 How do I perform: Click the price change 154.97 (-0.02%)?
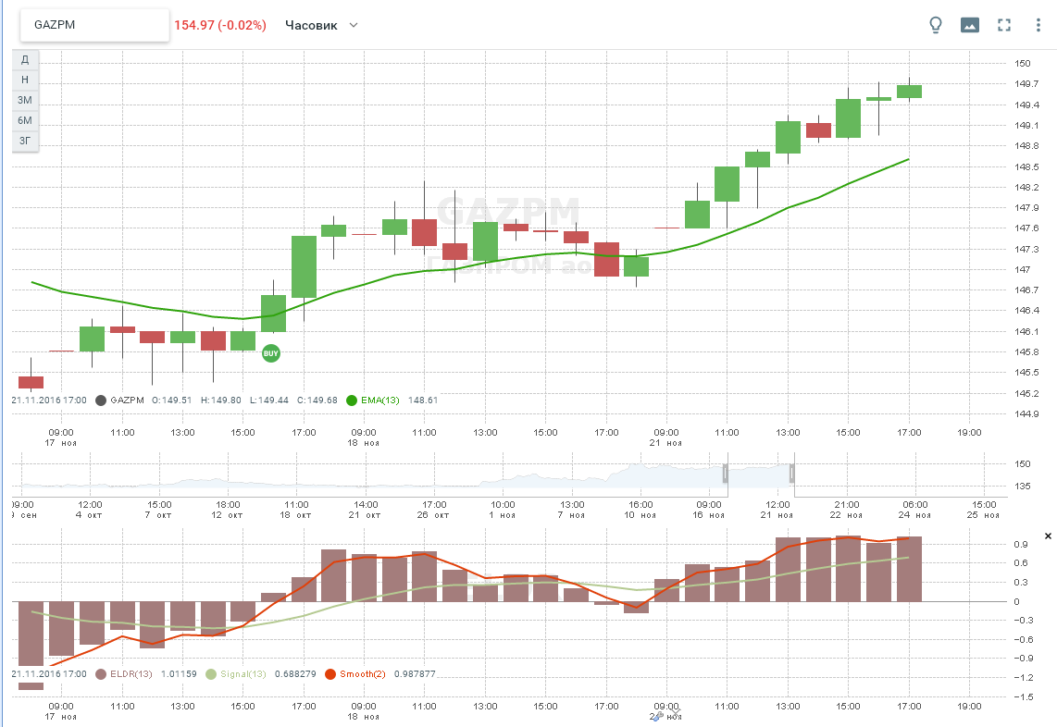point(220,26)
